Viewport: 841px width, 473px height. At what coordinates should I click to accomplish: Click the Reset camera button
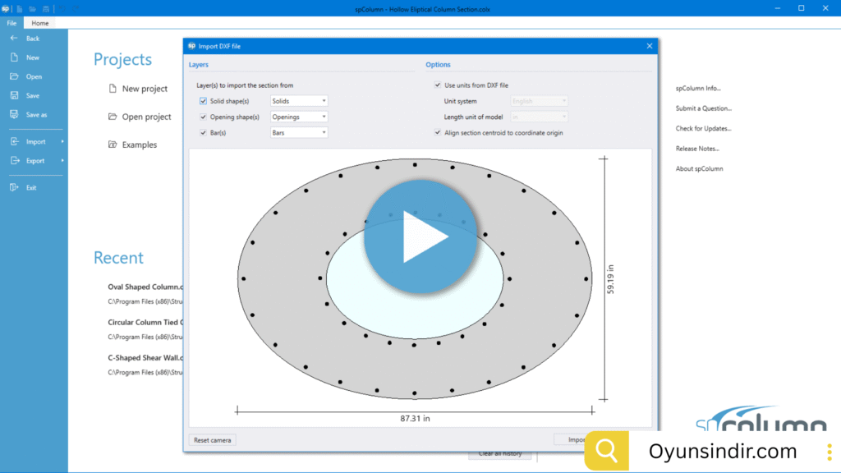point(213,440)
